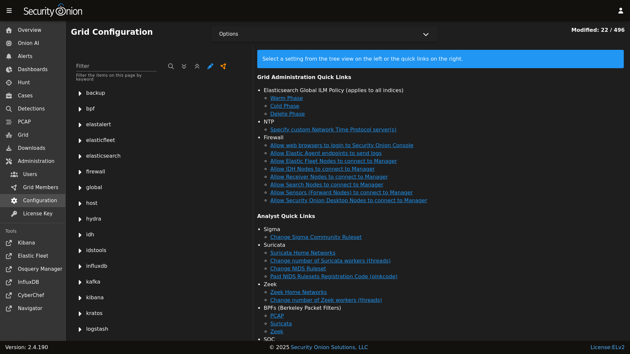Select Grid Members in the sidebar
Screen dimensions: 630x354
coord(40,187)
